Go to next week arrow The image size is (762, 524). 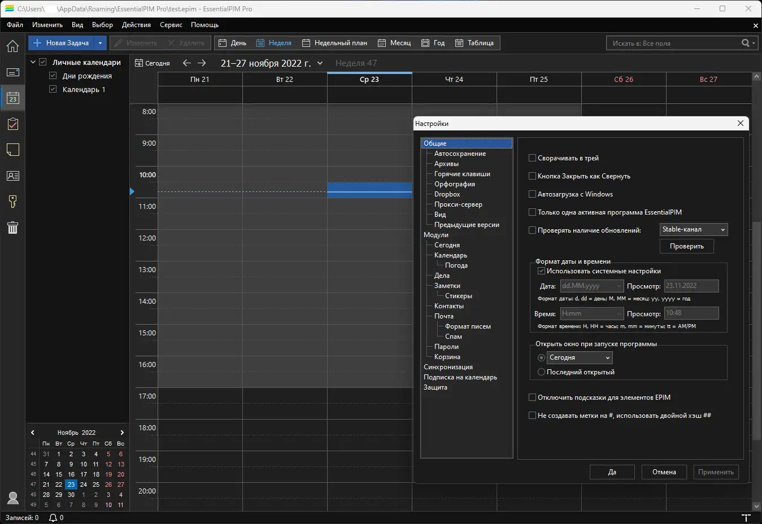click(x=202, y=63)
